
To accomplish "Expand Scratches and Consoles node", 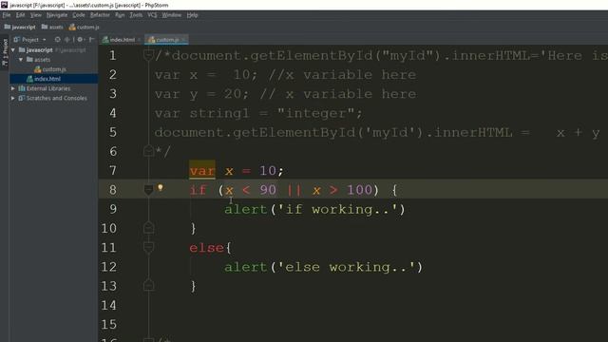I will click(13, 98).
